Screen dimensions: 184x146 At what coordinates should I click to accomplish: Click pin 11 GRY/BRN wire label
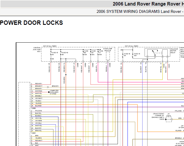39,121
